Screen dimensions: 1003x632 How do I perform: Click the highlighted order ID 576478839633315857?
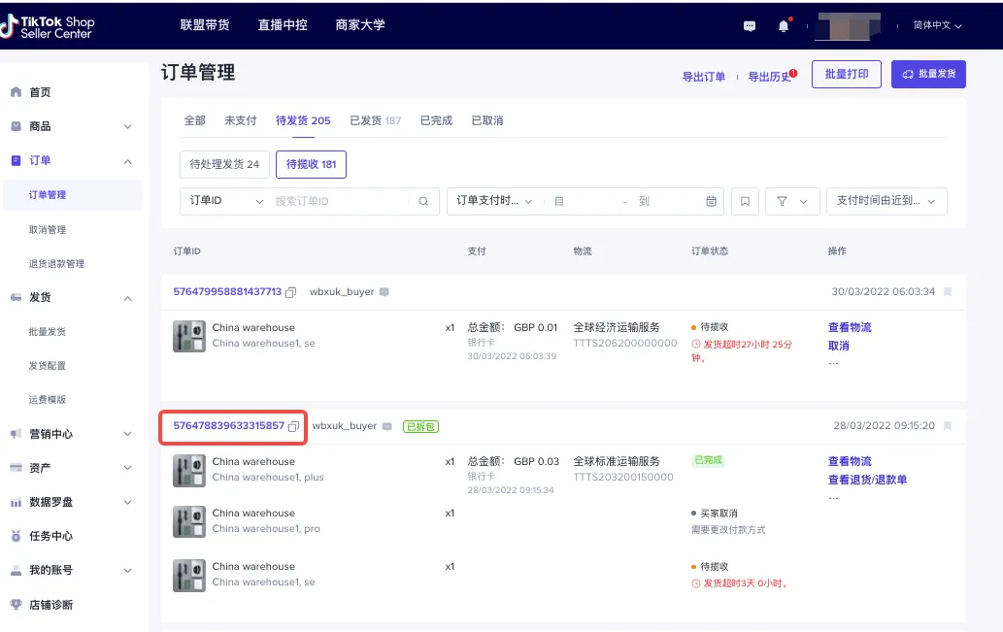[230, 426]
